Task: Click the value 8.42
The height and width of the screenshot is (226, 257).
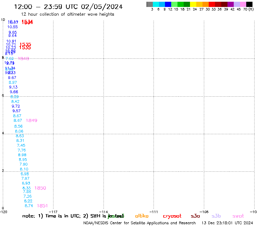Action: [15, 102]
